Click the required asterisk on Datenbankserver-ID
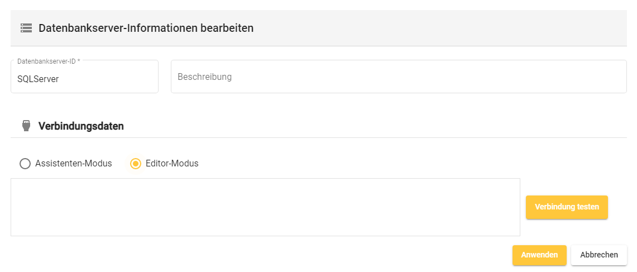 coord(79,61)
